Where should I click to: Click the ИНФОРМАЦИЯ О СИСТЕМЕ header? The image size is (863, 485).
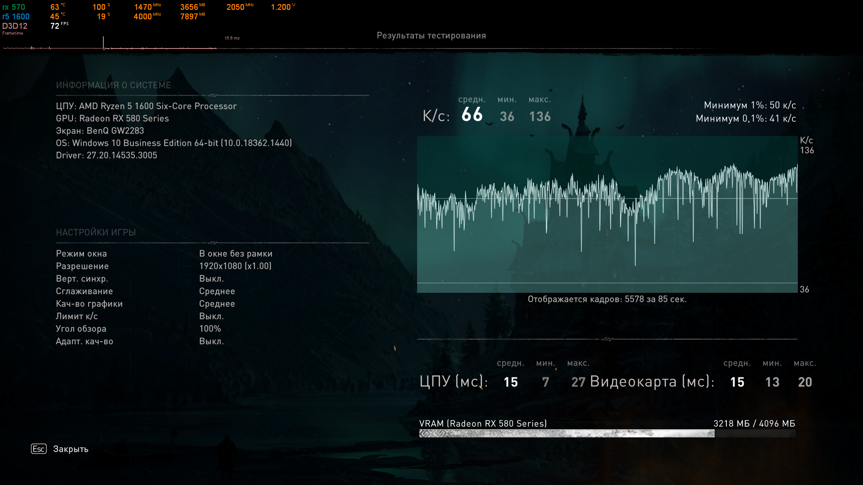point(113,85)
